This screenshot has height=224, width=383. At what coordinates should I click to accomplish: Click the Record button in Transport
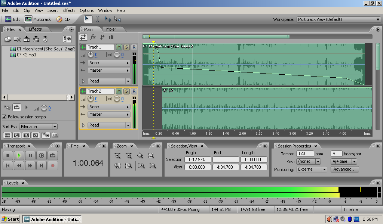(53, 165)
